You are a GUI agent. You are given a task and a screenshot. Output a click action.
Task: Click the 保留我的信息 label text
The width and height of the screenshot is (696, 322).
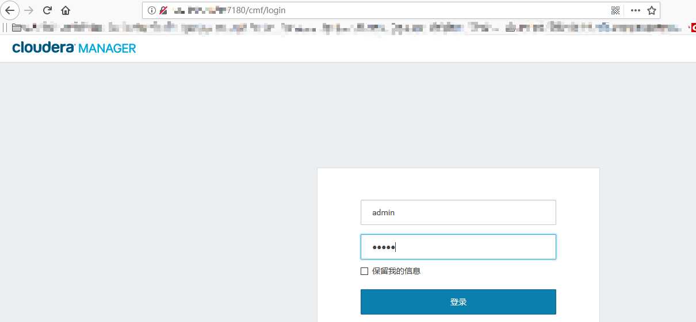pyautogui.click(x=396, y=271)
